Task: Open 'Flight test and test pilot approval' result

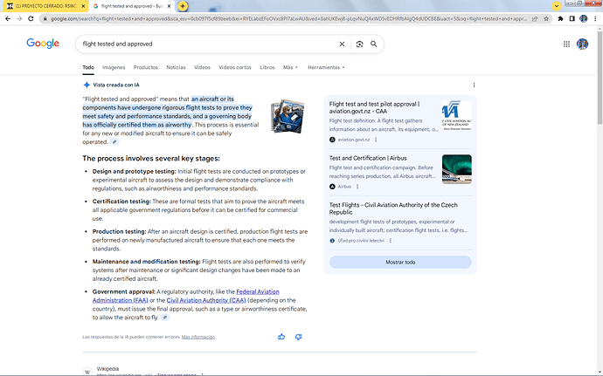Action: click(374, 107)
